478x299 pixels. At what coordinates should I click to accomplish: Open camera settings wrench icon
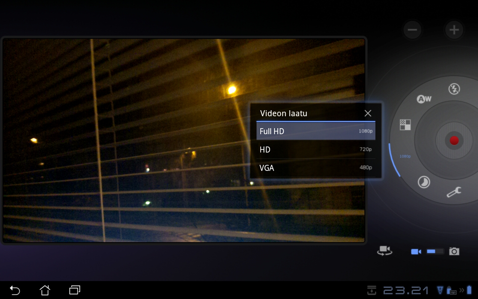pos(454,192)
